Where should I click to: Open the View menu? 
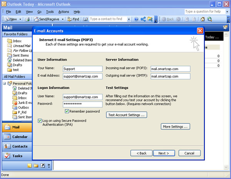[29, 12]
